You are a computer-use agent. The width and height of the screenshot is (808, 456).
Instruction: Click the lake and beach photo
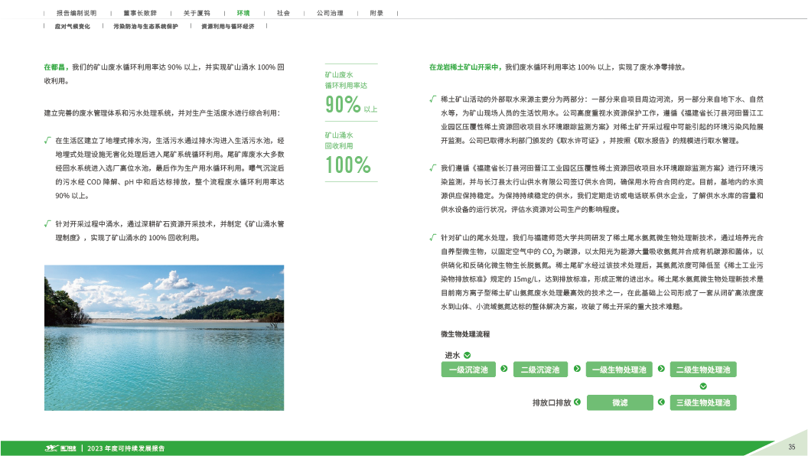pos(164,327)
